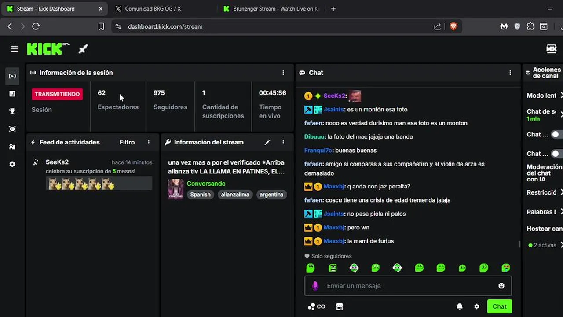Click the sword icon beside Kick logo
The image size is (563, 317).
pyautogui.click(x=83, y=49)
